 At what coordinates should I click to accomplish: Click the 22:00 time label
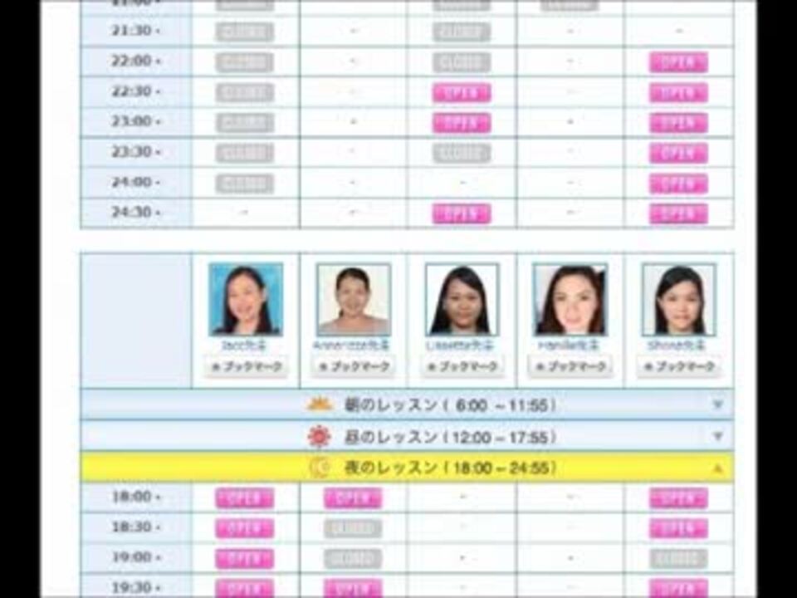point(135,61)
